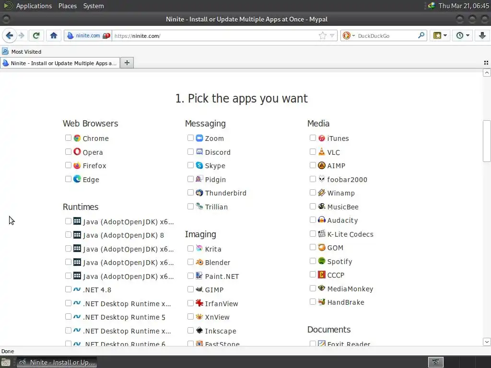Click the search magnifier icon
The image size is (491, 368).
click(x=421, y=35)
